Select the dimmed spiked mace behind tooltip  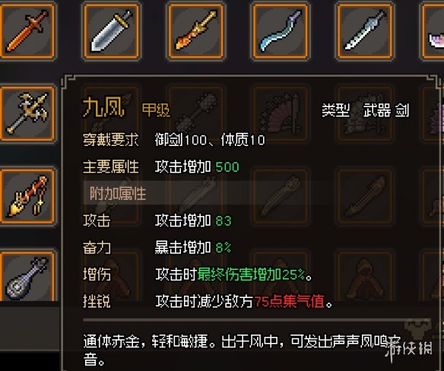(x=196, y=114)
